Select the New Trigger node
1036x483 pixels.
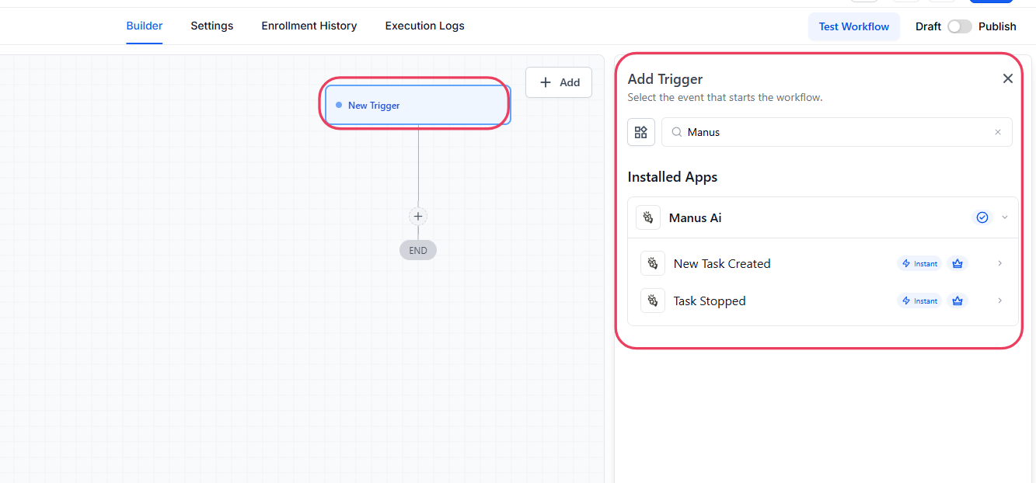click(x=417, y=105)
